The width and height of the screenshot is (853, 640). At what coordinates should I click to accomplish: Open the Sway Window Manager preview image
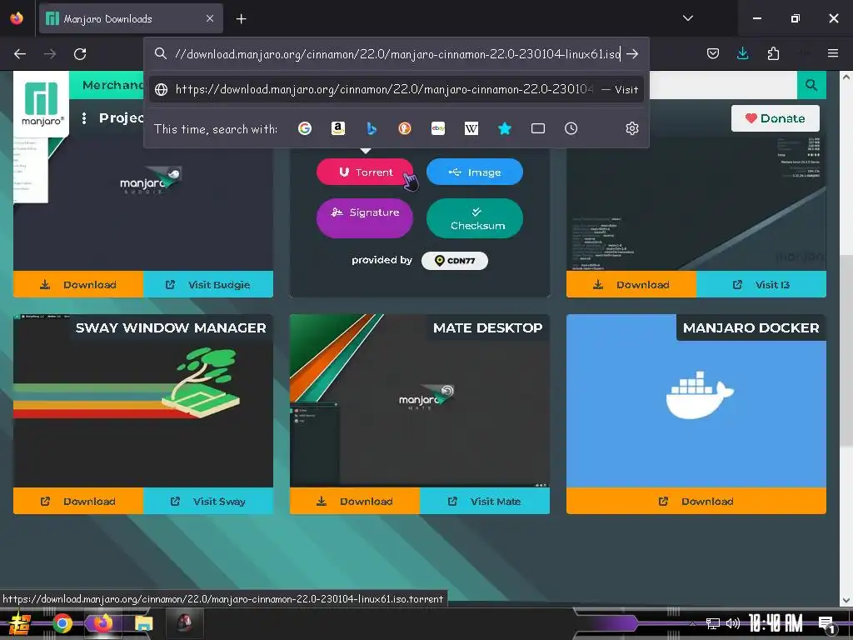click(x=143, y=401)
